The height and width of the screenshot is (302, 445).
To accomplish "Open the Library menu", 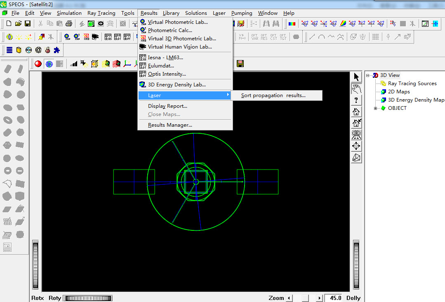I will click(x=171, y=13).
